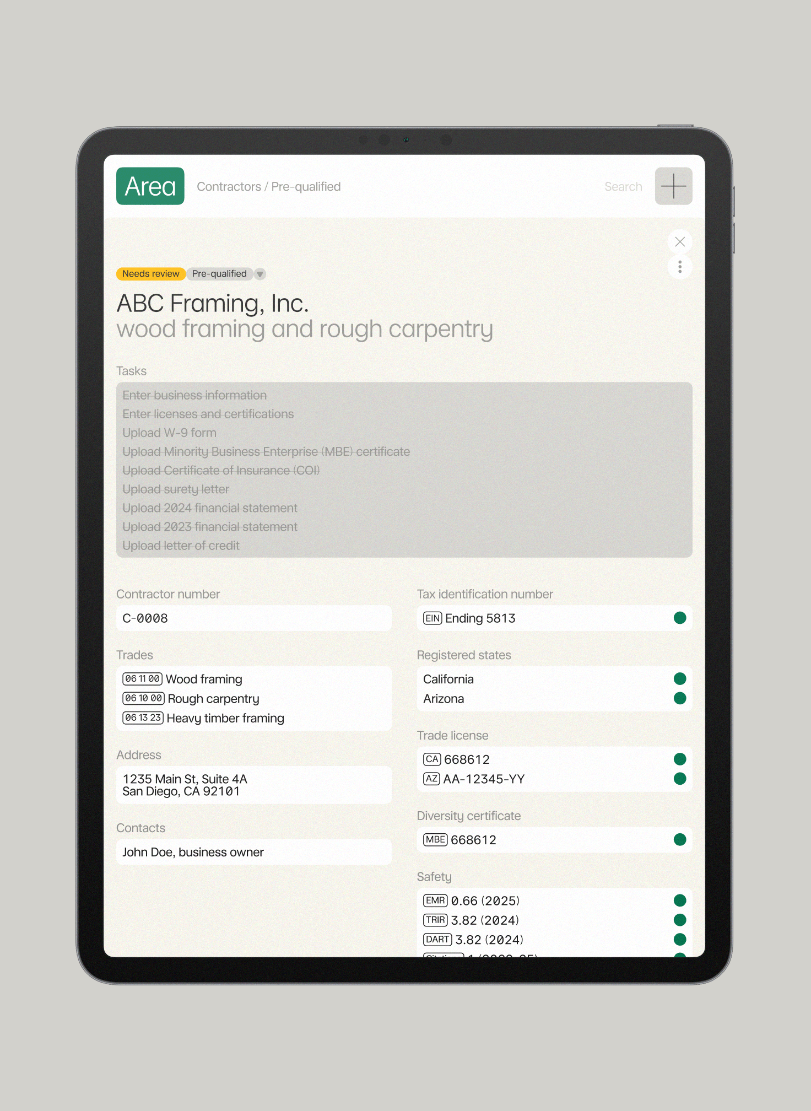Viewport: 811px width, 1111px height.
Task: Click the Search field
Action: (x=623, y=187)
